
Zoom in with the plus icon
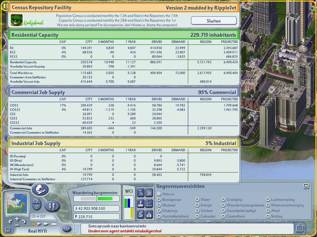pos(17,219)
